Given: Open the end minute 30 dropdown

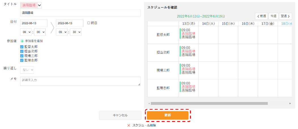Looking at the screenshot, I should click(76, 32).
